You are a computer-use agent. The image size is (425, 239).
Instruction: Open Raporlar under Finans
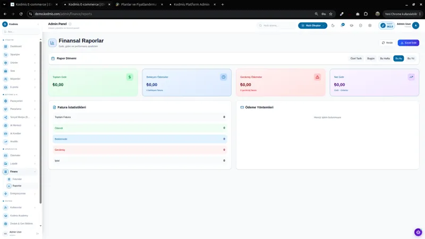(x=17, y=186)
